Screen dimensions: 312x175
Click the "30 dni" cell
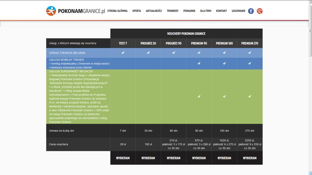148,131
